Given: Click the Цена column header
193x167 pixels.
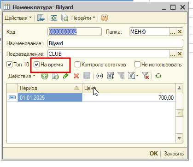Looking at the screenshot, I should (x=129, y=88).
